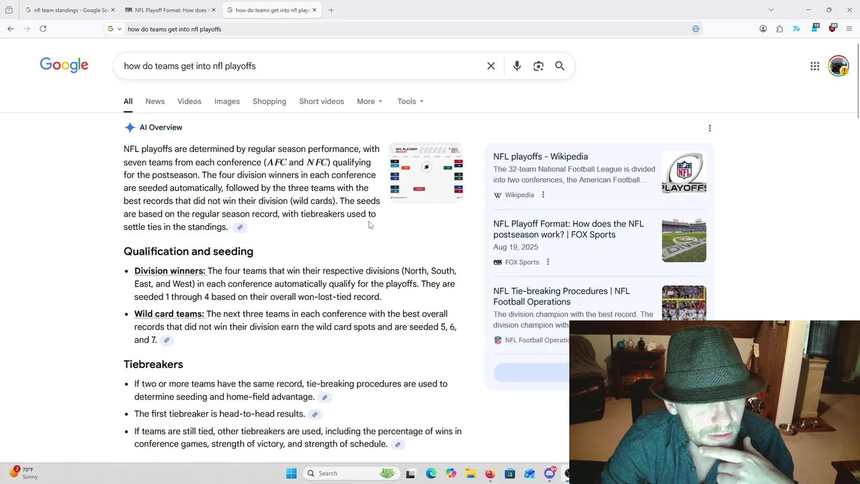Select the Videos results tab
The image size is (860, 484).
pos(189,102)
